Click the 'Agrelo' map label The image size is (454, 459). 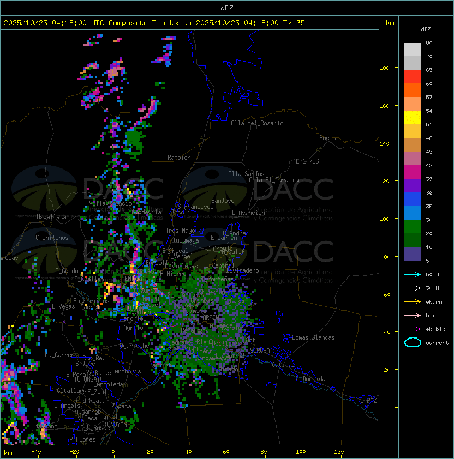133,328
